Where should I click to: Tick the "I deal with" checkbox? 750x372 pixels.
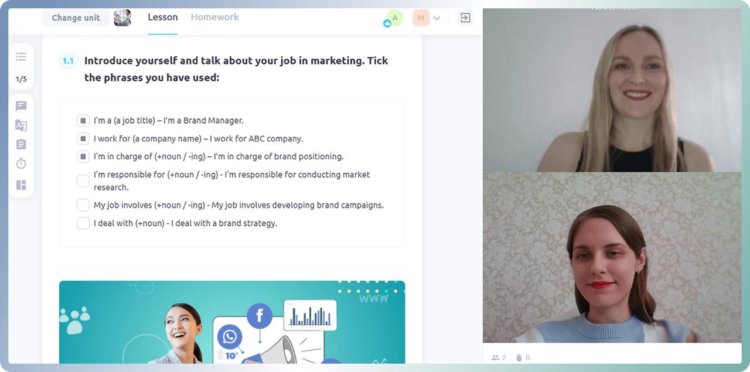tap(83, 223)
